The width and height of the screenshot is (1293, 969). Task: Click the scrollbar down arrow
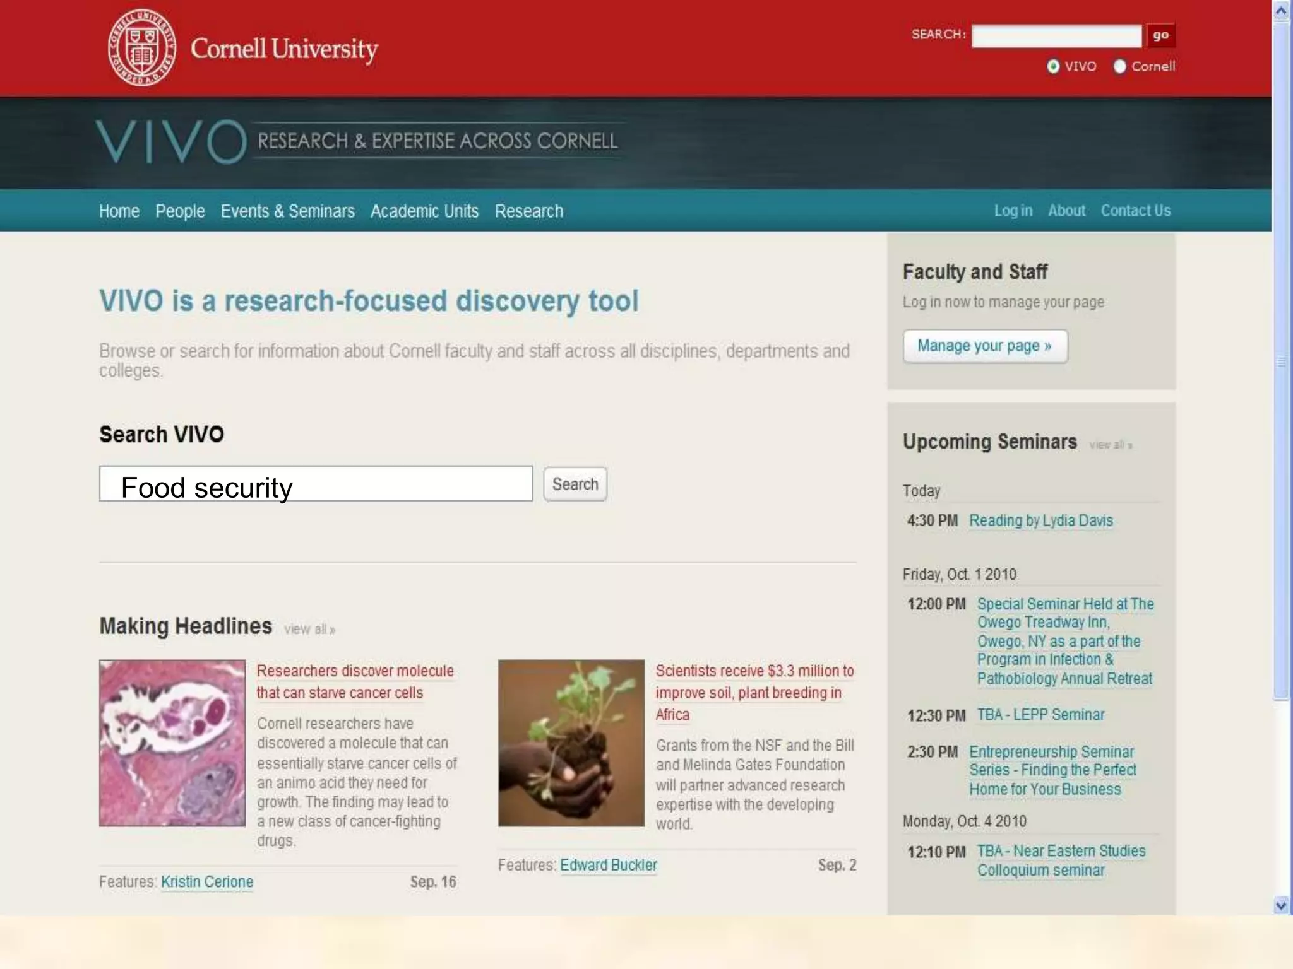tap(1281, 905)
